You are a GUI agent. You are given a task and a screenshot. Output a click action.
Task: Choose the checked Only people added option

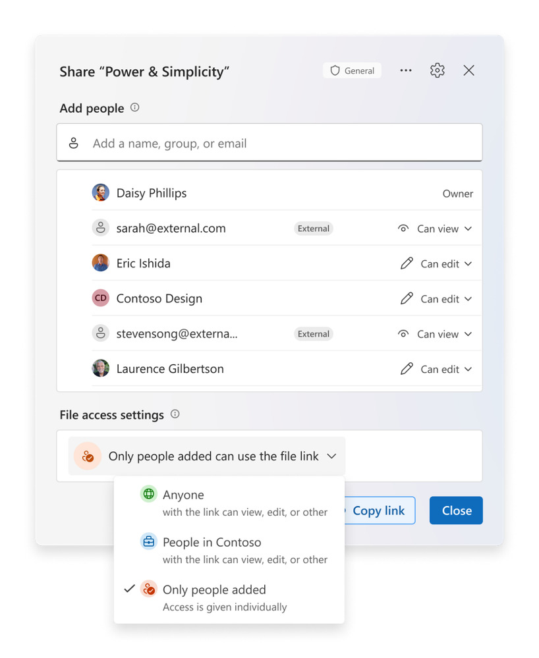229,597
